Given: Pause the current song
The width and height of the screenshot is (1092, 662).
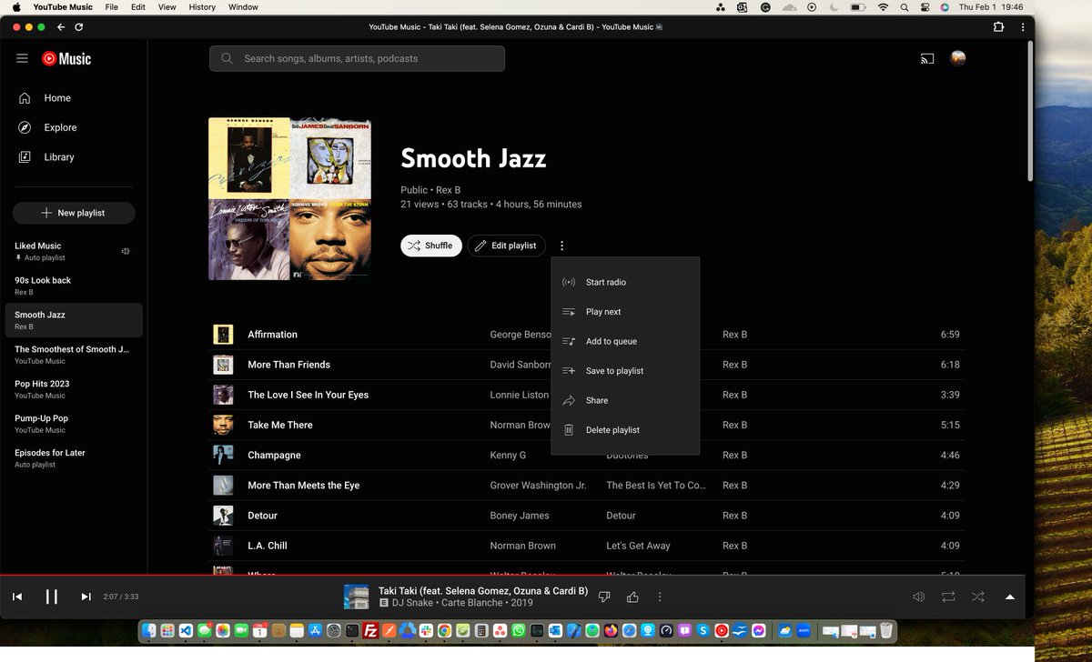Looking at the screenshot, I should pos(52,597).
